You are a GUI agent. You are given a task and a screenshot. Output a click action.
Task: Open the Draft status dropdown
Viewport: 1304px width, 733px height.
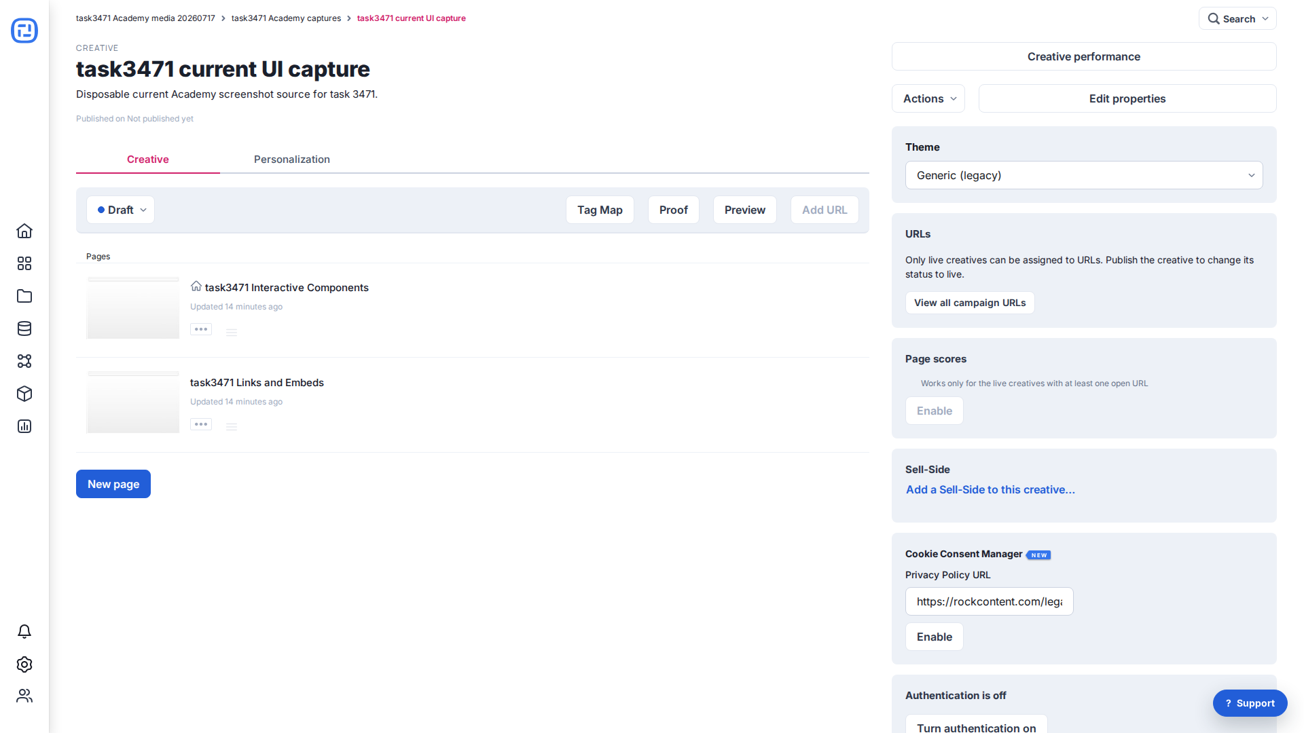121,210
